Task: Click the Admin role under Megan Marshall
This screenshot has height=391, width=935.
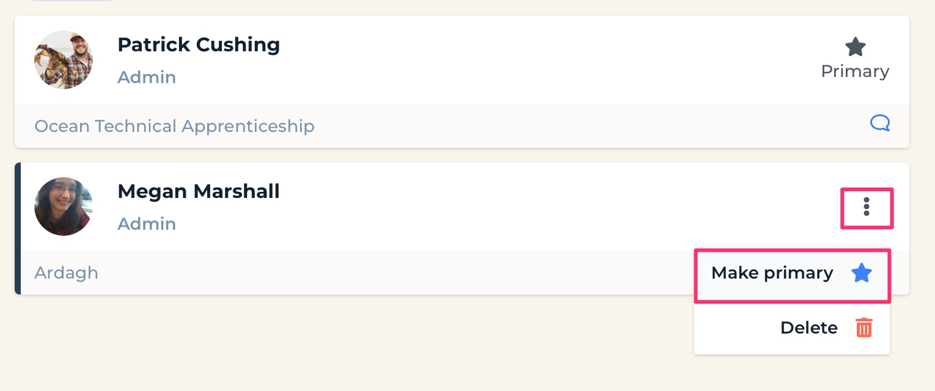Action: coord(147,224)
